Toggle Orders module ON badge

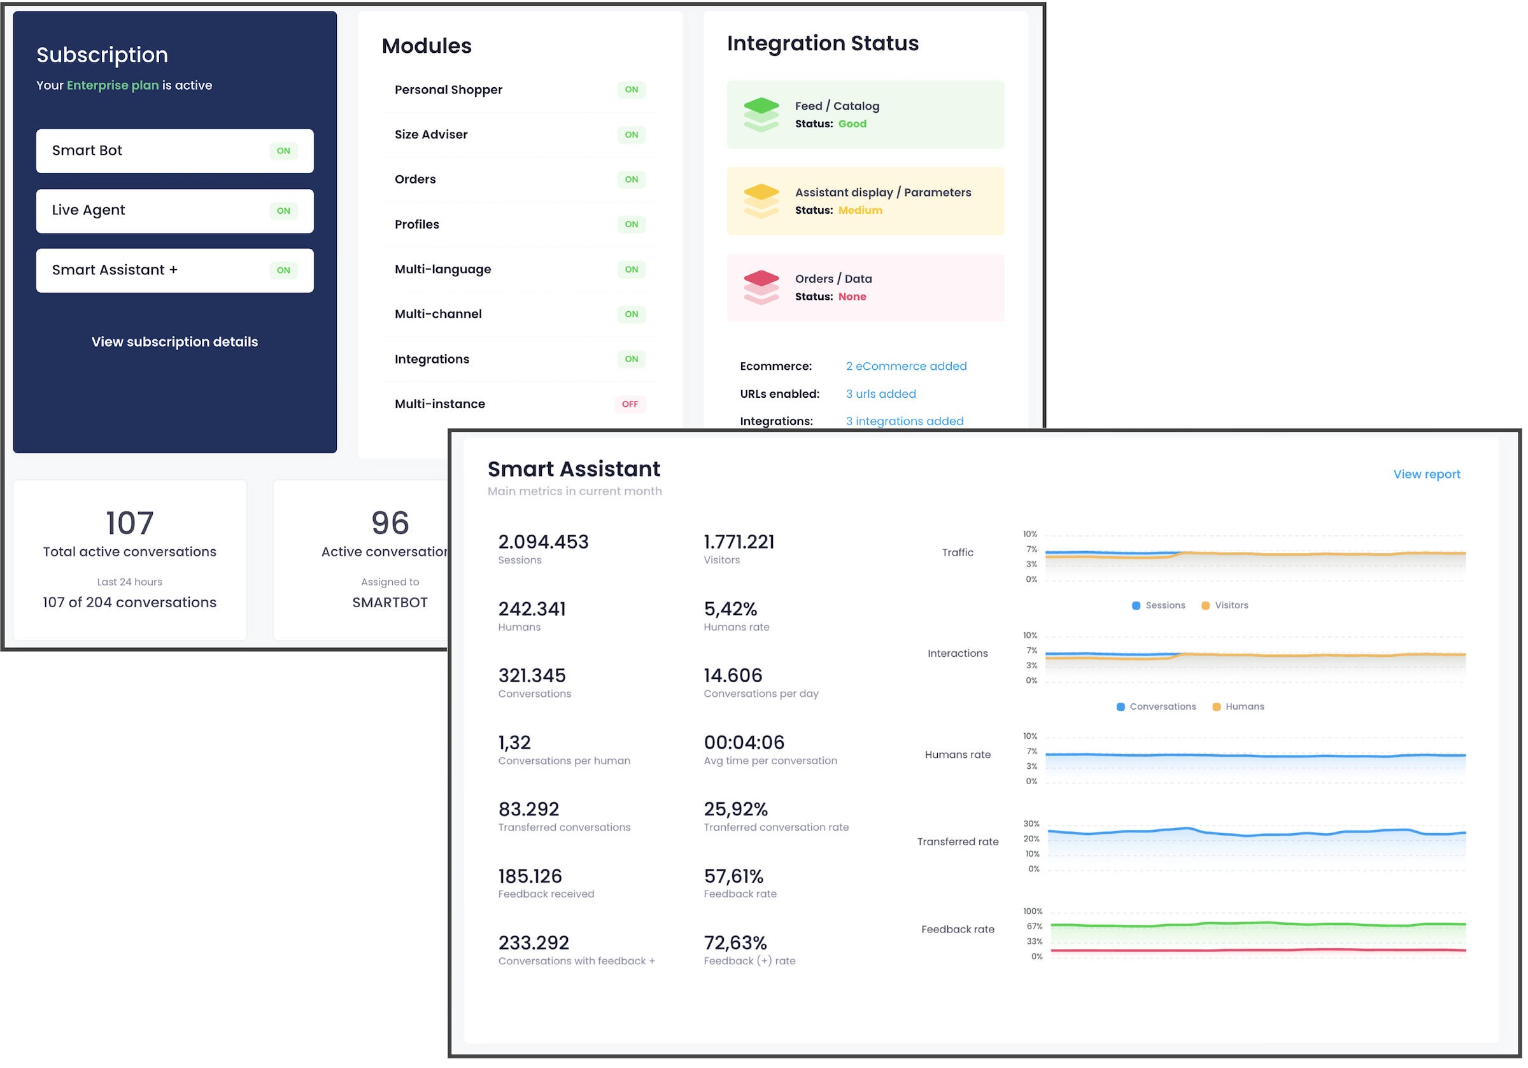coord(631,179)
